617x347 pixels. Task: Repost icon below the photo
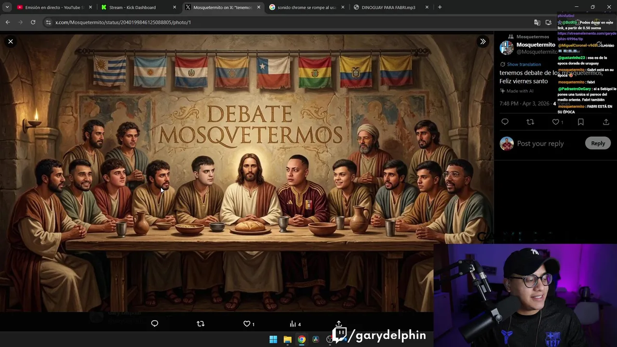(201, 323)
